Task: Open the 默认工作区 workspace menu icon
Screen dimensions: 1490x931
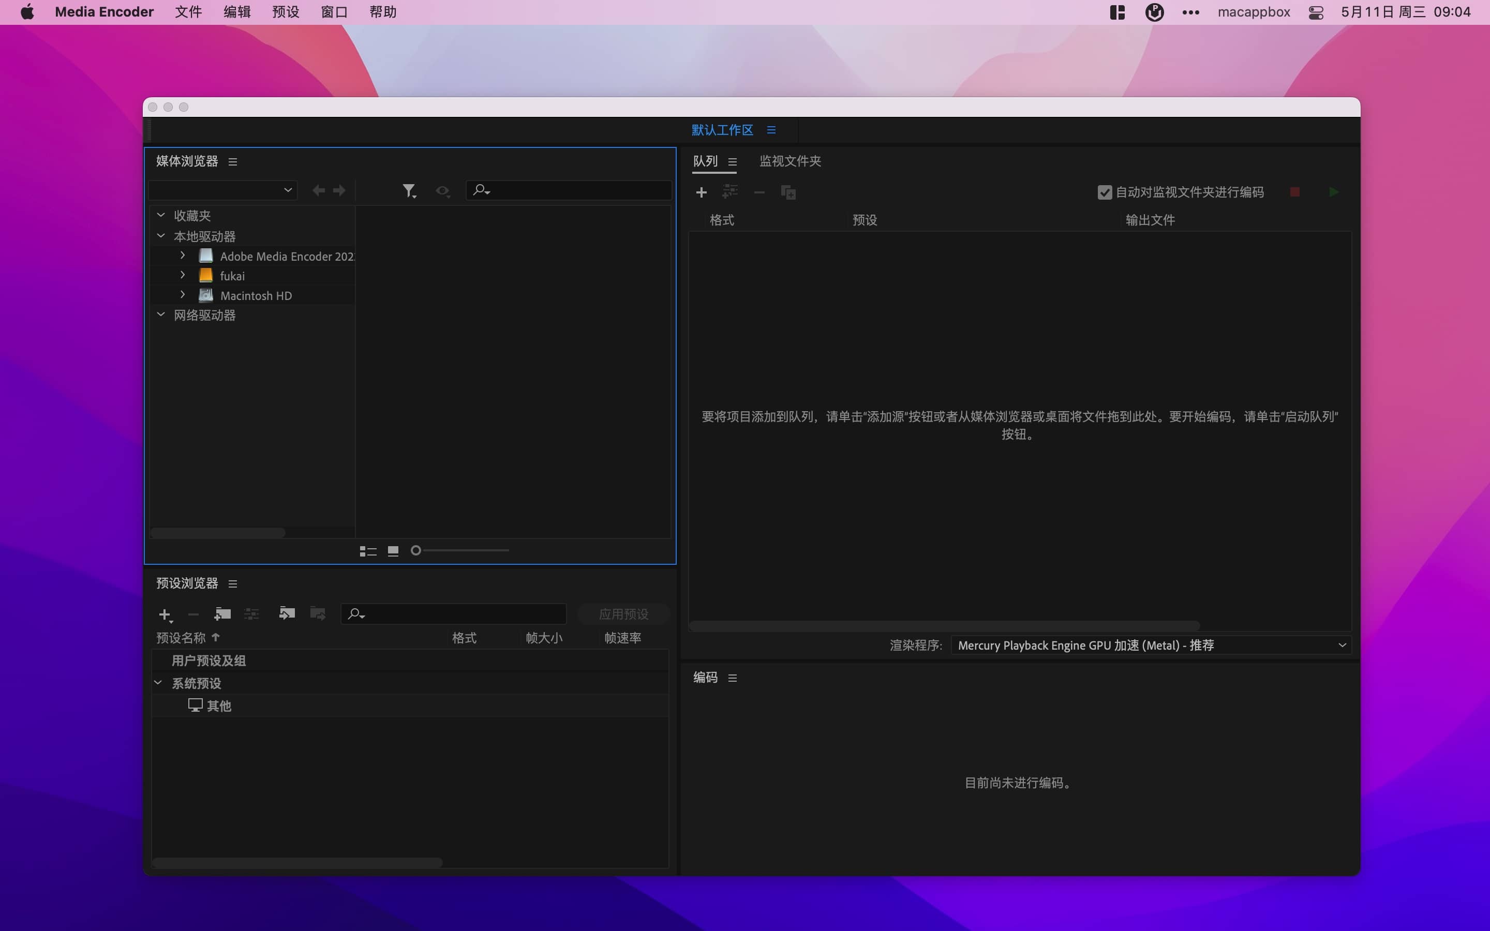Action: point(771,130)
